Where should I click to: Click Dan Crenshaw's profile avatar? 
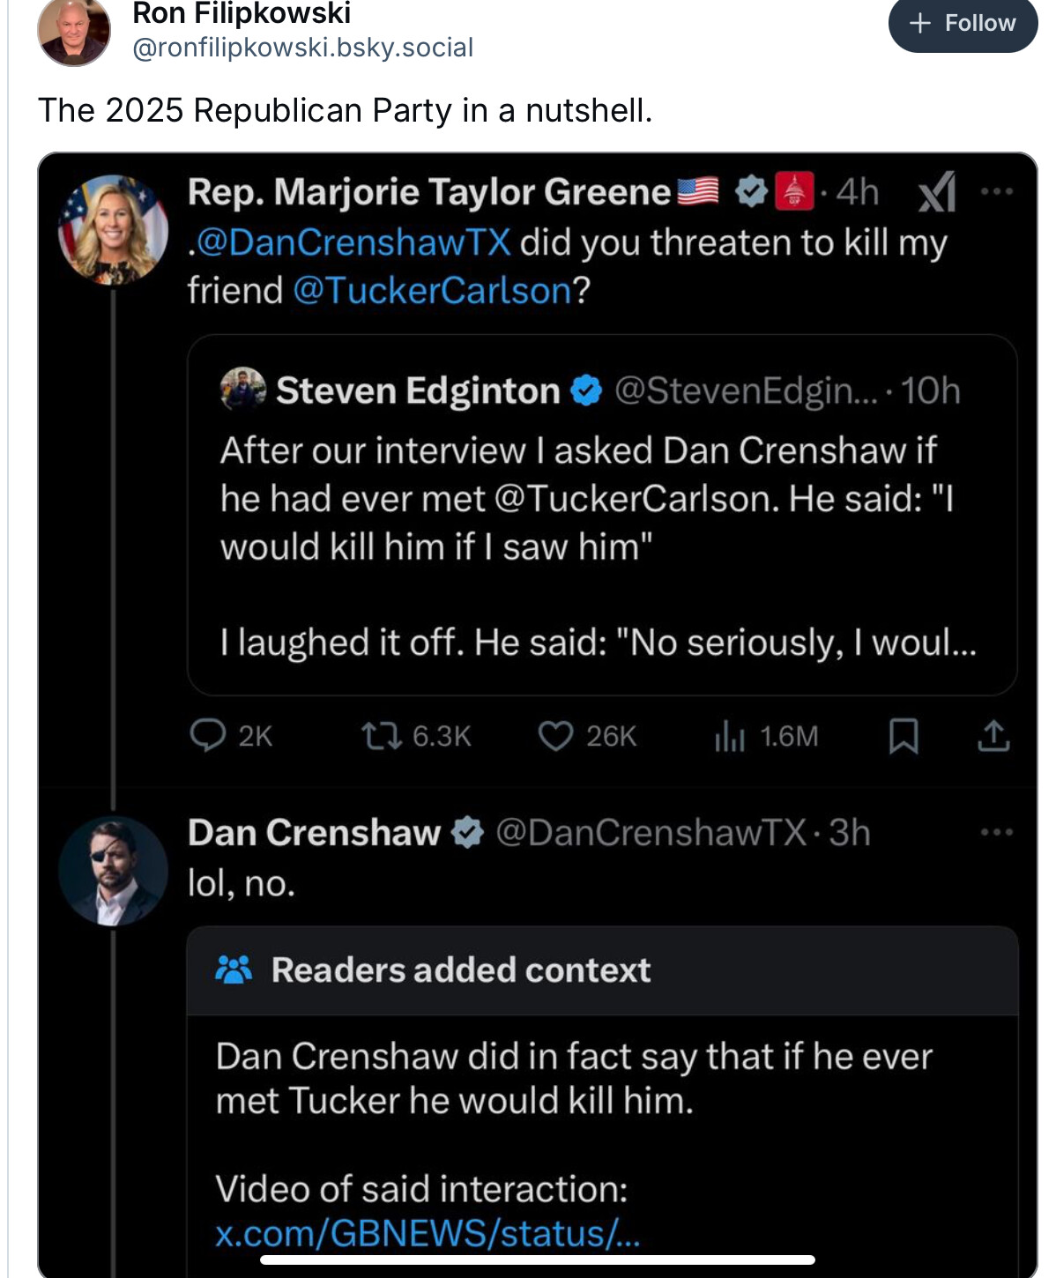(x=113, y=871)
